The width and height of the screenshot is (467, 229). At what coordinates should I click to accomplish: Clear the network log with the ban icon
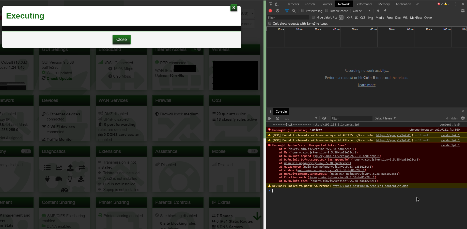(x=277, y=11)
